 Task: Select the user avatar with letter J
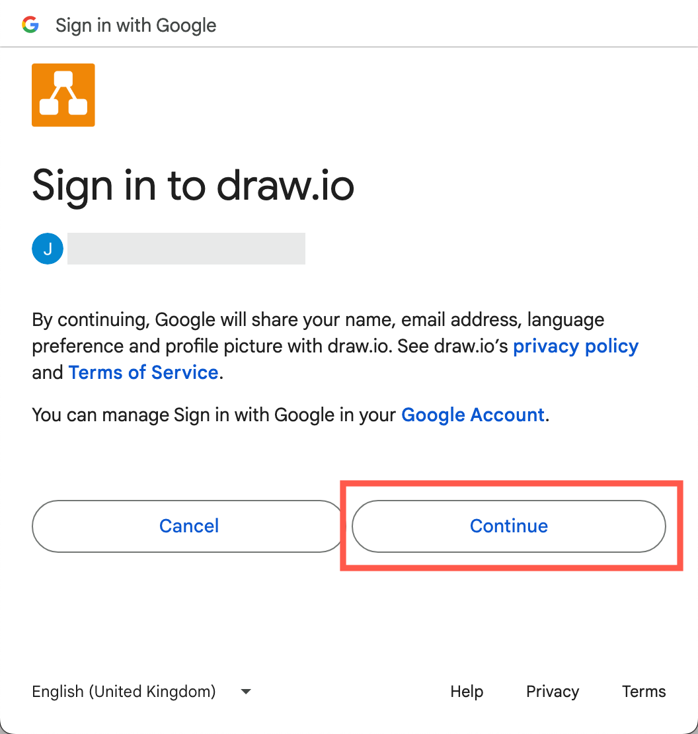(x=47, y=248)
